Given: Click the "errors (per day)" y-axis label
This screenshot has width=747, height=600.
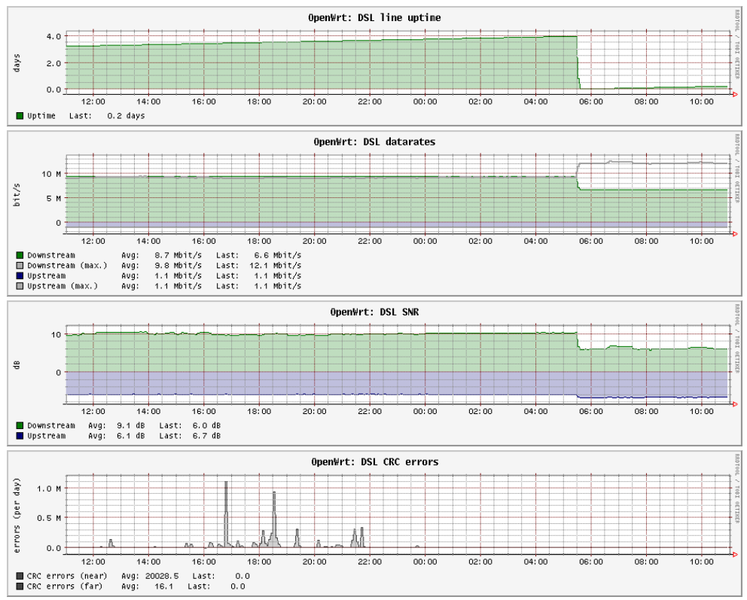Looking at the screenshot, I should pyautogui.click(x=17, y=516).
